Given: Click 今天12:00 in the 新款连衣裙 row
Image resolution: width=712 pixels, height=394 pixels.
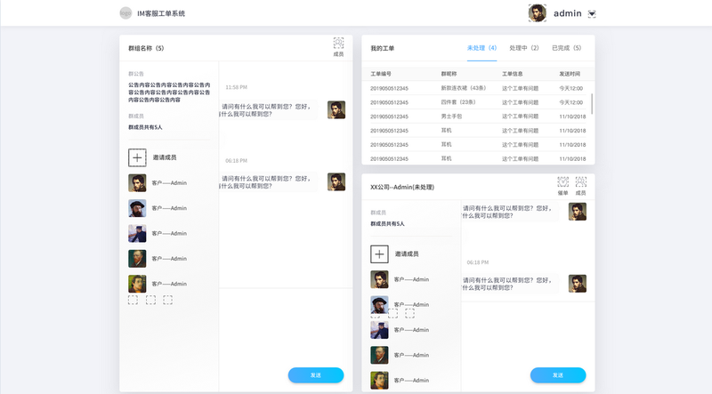Looking at the screenshot, I should 570,89.
